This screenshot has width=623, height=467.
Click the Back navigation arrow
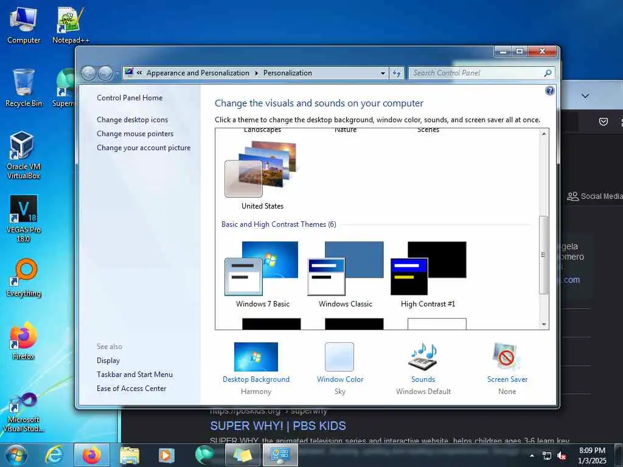pos(89,73)
